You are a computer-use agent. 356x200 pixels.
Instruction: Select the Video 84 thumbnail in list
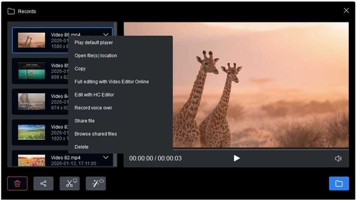click(32, 101)
